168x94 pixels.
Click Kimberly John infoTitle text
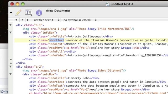point(78,78)
